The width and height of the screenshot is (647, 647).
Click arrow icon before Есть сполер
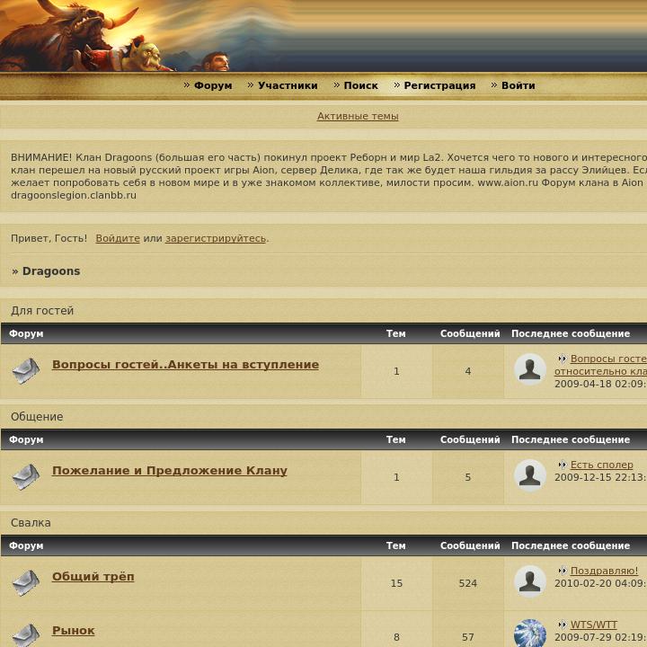coord(562,465)
